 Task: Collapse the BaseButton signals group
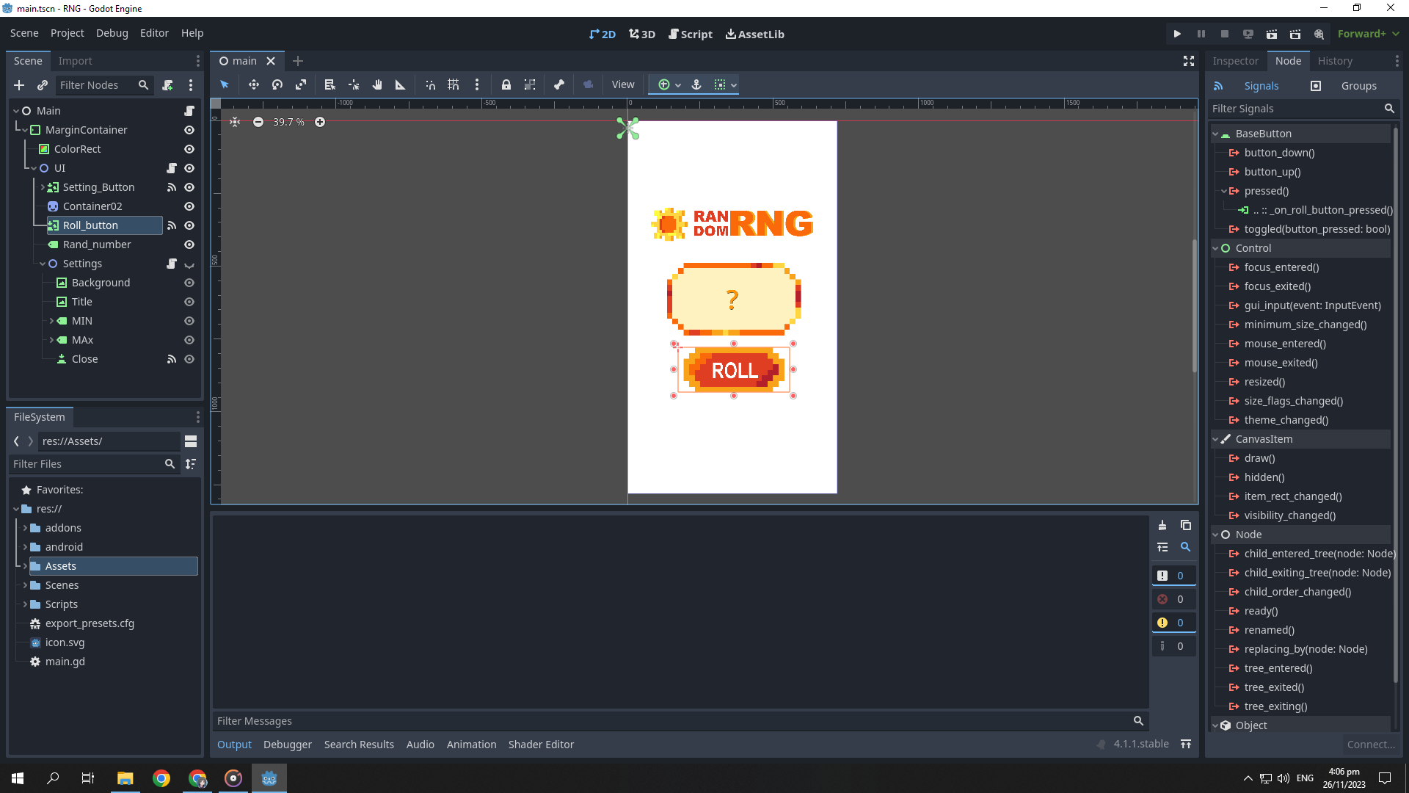pyautogui.click(x=1215, y=134)
